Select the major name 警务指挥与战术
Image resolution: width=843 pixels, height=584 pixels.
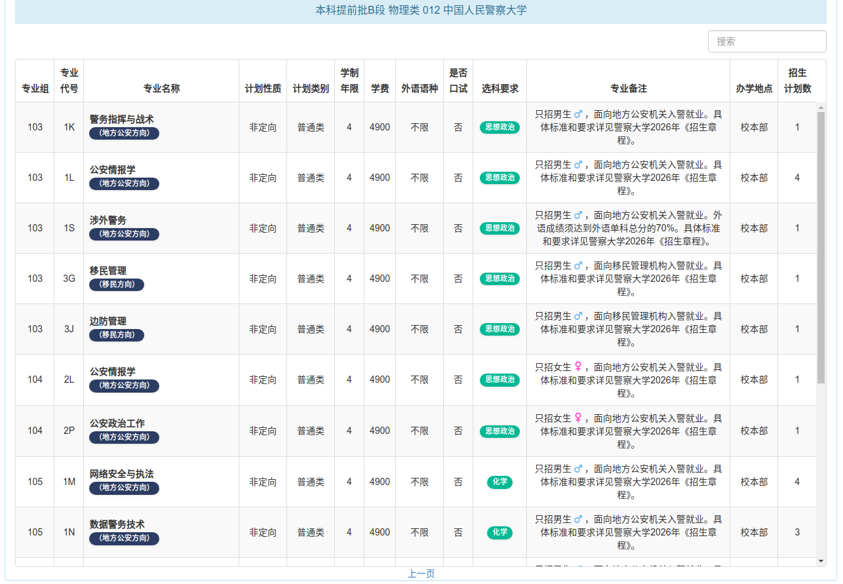pyautogui.click(x=122, y=119)
